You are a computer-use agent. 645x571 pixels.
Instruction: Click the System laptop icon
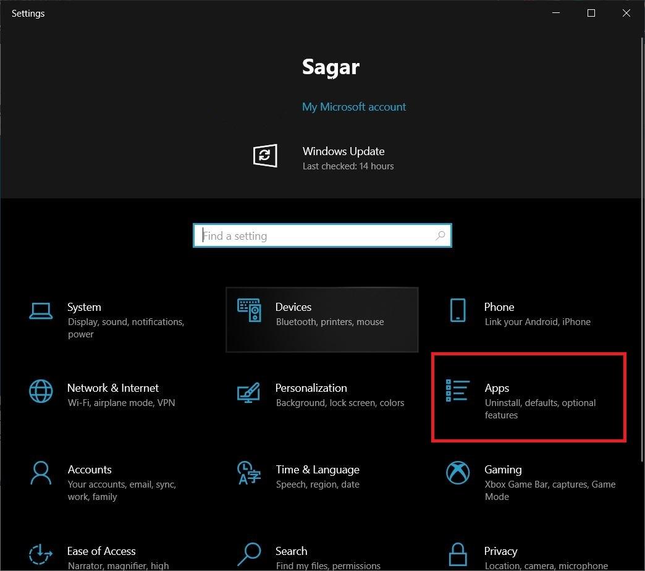(41, 310)
